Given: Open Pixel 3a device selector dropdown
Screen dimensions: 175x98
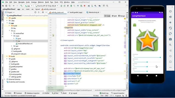Looking at the screenshot, I should click(47, 6).
